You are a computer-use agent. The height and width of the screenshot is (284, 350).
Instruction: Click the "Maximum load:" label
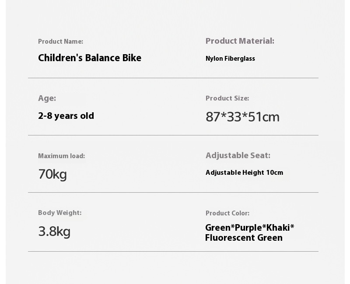(61, 156)
